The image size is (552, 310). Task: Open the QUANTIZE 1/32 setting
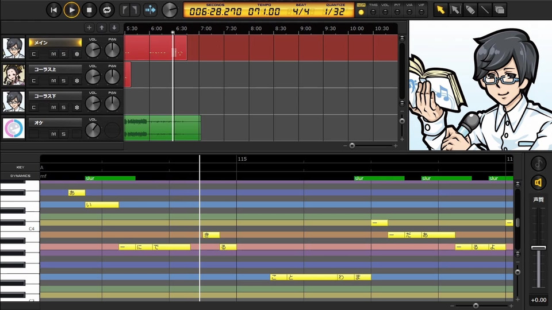click(x=335, y=11)
